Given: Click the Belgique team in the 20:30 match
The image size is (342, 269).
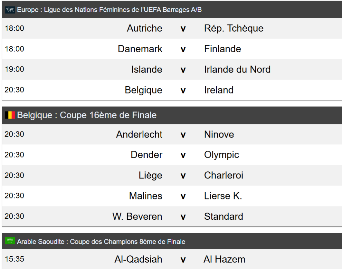Looking at the screenshot, I should point(143,90).
